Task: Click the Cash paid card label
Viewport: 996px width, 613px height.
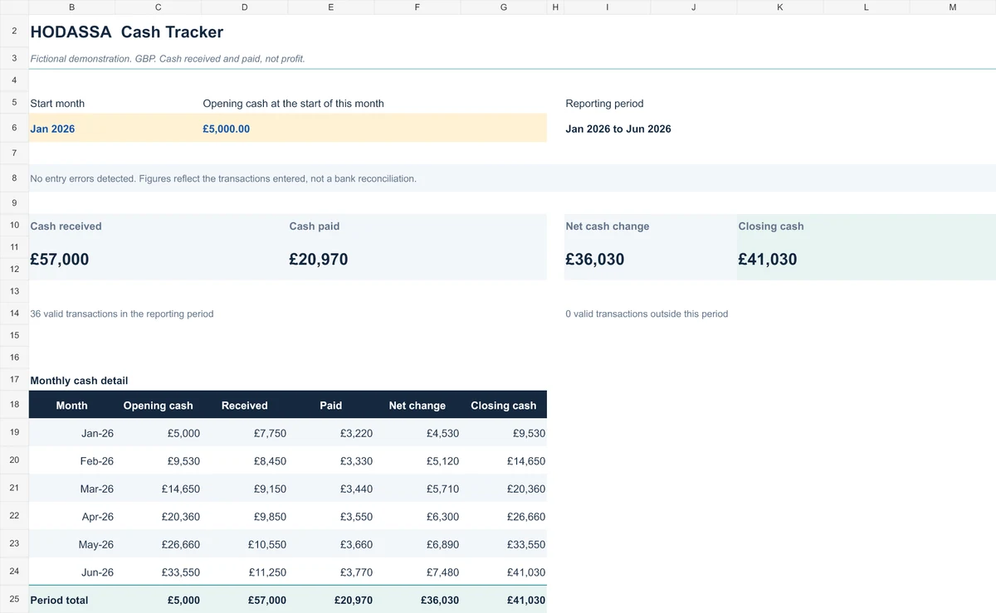Action: (x=314, y=226)
